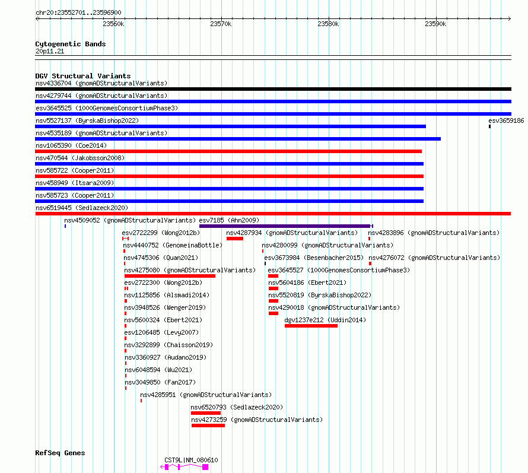Select the esv3645527 1000GenomesConsortiumPhase3 label
528x473 pixels.
click(339, 270)
